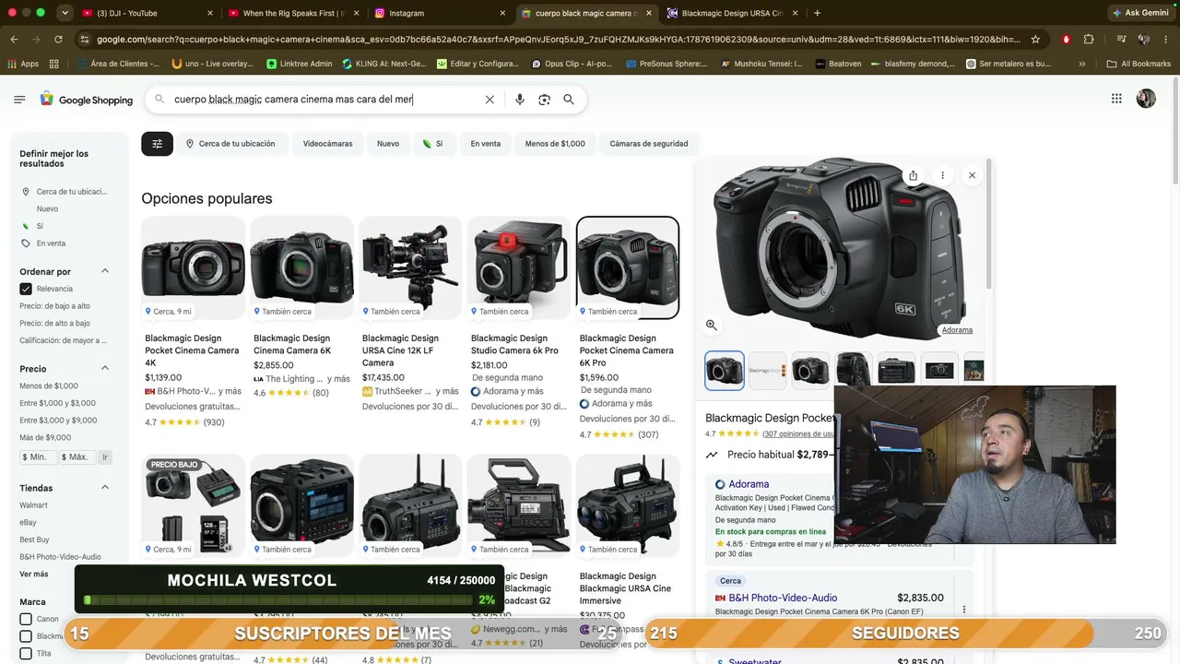The image size is (1180, 664).
Task: Reload the current page
Action: coord(58,40)
